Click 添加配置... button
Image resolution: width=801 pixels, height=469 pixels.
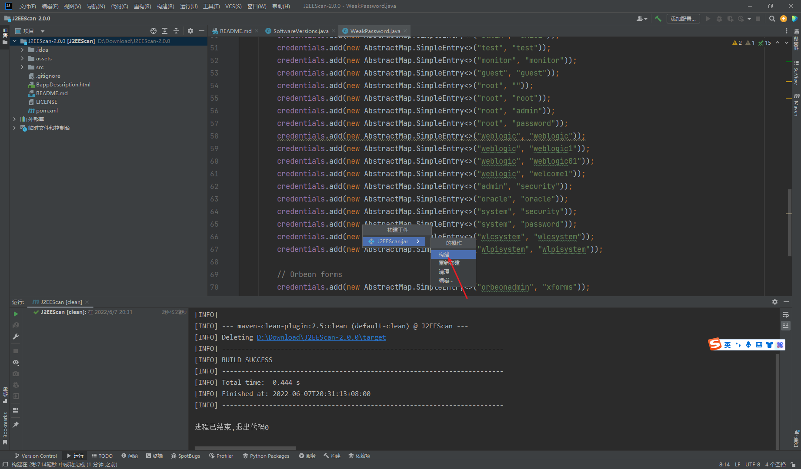click(x=683, y=19)
